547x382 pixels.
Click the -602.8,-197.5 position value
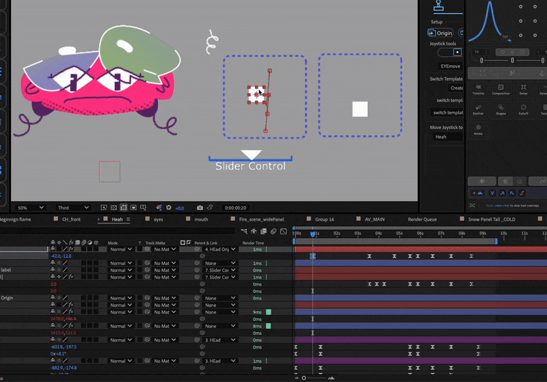click(64, 346)
